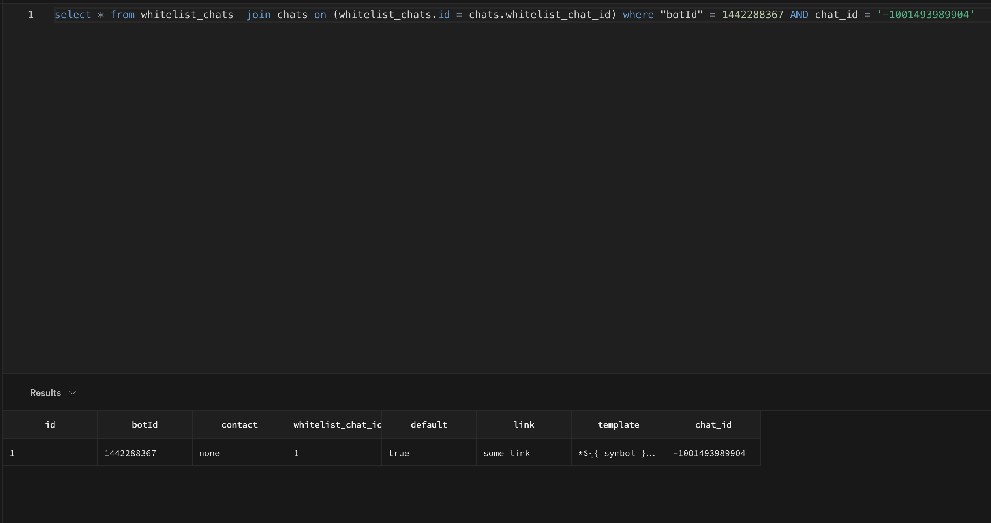Select the template cell '*${{ symbol }...'
This screenshot has height=523, width=991.
[x=619, y=453]
